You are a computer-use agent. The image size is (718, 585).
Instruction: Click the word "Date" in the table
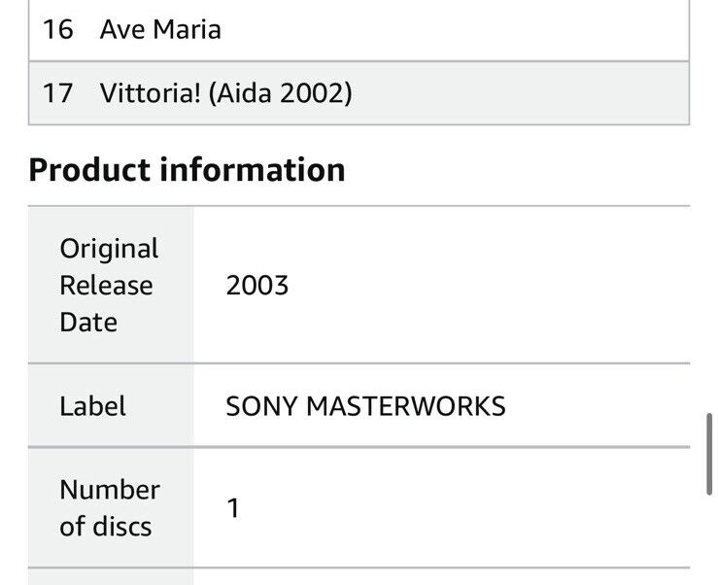88,323
